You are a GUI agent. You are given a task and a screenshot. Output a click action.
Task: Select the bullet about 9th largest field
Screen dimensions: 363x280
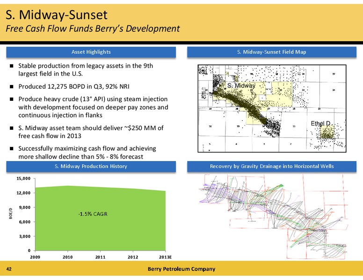(86, 70)
